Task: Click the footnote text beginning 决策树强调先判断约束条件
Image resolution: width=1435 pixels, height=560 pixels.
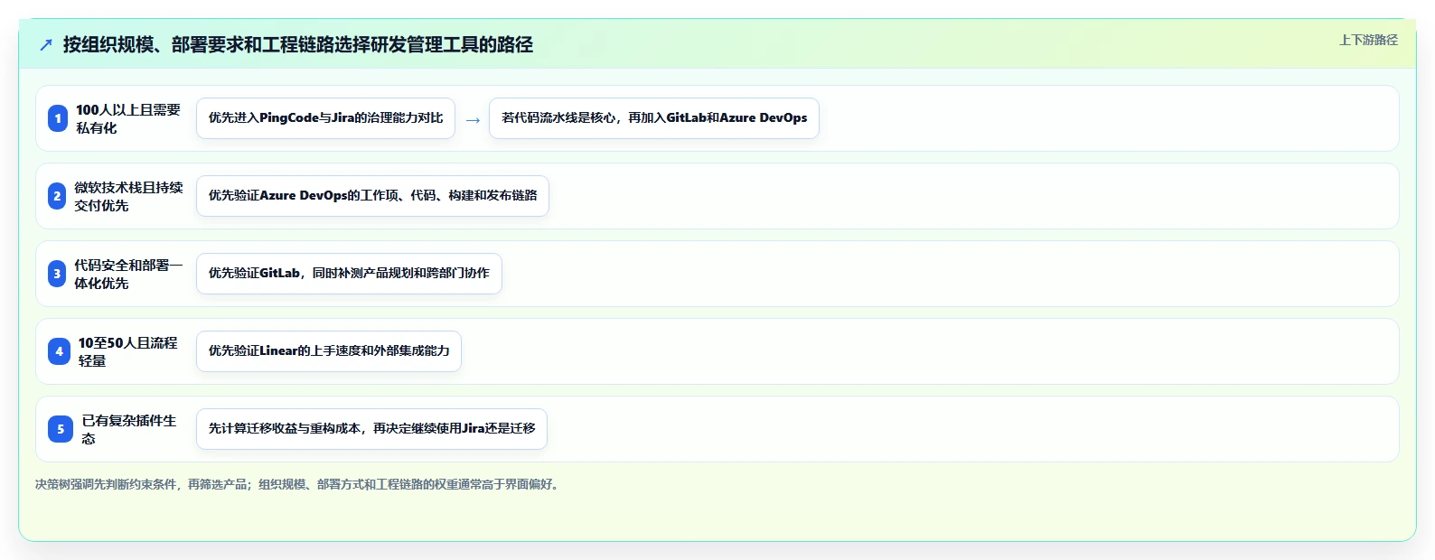Action: [x=298, y=484]
